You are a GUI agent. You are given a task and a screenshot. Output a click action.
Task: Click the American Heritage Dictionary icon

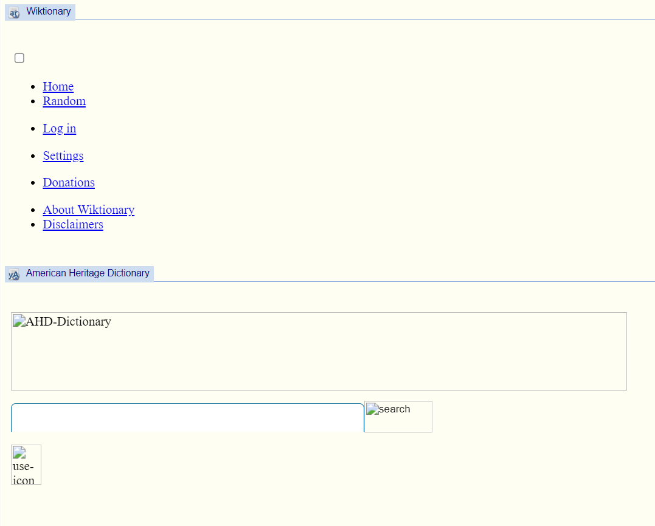tap(14, 275)
